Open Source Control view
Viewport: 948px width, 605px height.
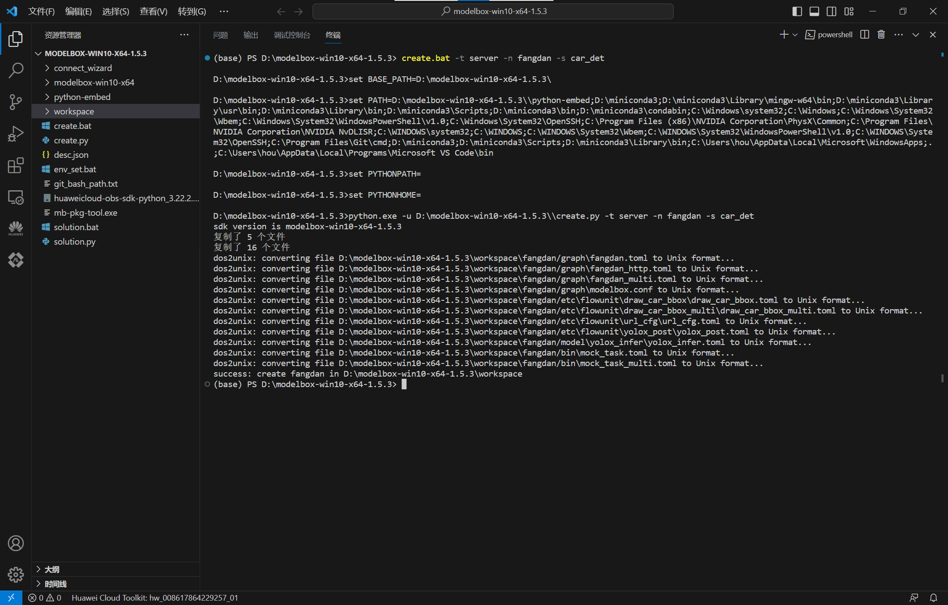click(16, 102)
